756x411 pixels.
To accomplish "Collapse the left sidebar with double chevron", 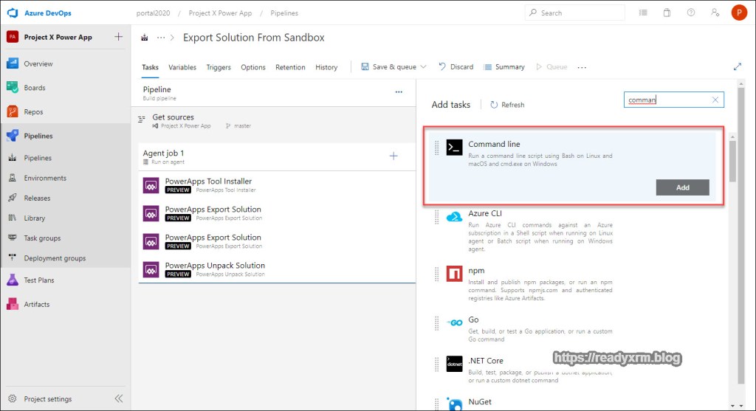I will click(118, 398).
